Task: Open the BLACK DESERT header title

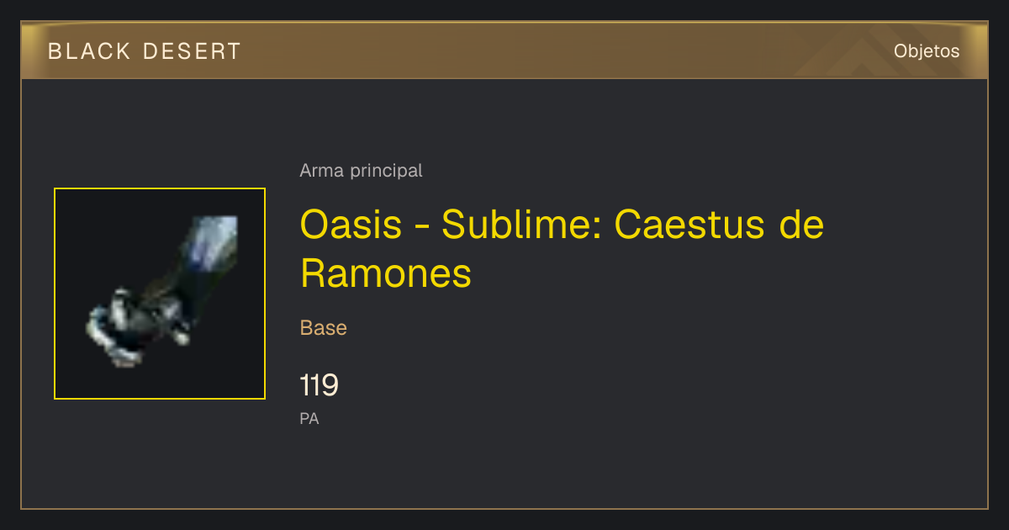Action: [145, 51]
